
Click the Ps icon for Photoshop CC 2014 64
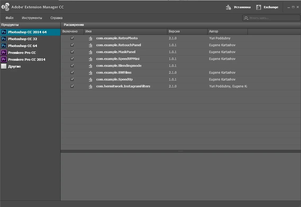[x=4, y=32]
